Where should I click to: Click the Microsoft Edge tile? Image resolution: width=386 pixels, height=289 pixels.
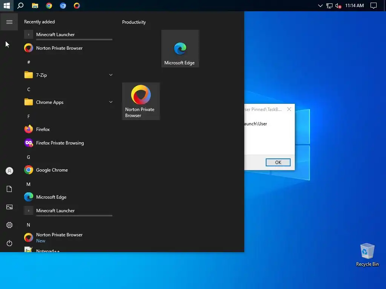tap(180, 49)
